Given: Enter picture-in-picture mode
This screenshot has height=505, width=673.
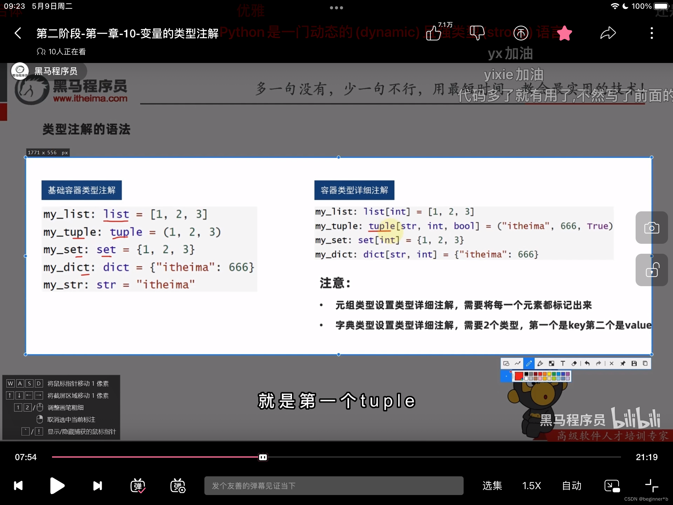Looking at the screenshot, I should [612, 486].
